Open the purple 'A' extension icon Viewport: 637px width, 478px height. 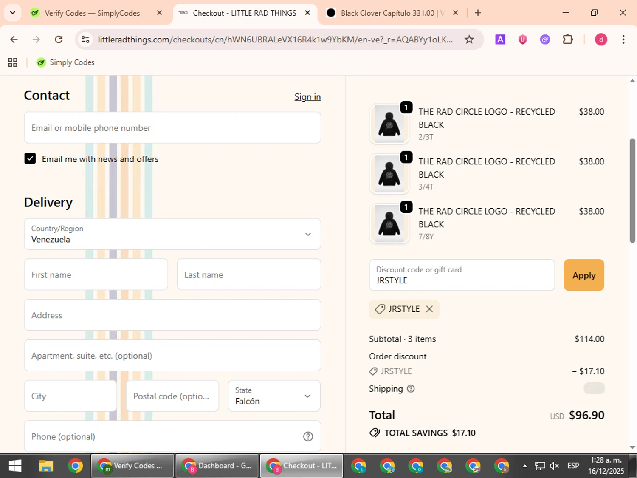click(500, 40)
